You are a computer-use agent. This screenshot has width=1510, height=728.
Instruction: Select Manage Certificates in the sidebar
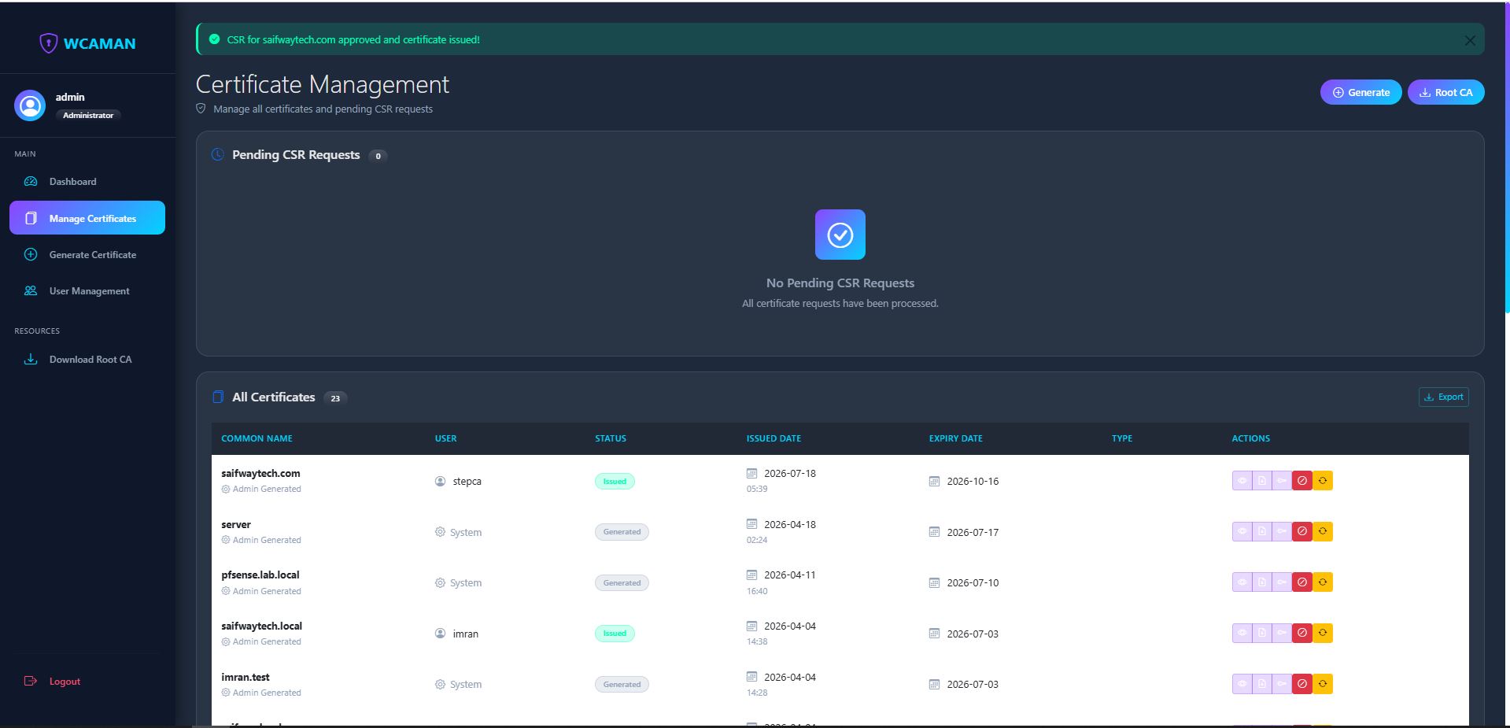point(87,218)
